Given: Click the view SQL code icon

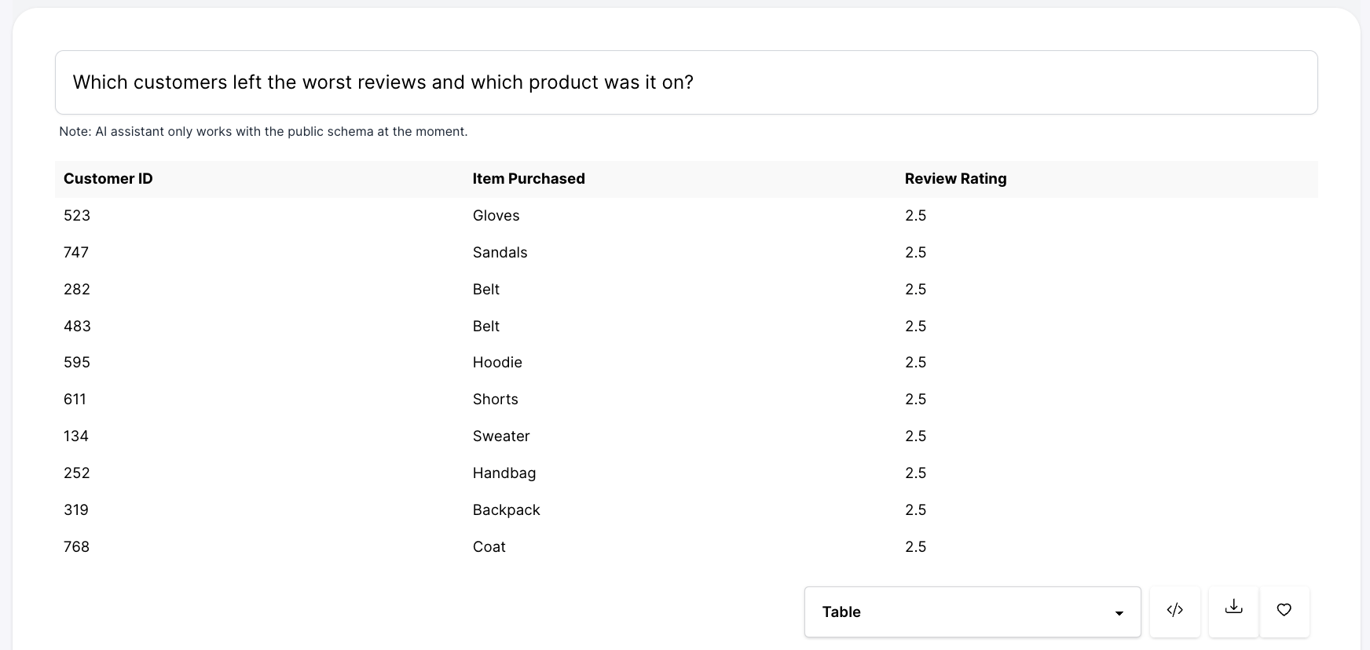Looking at the screenshot, I should tap(1174, 611).
